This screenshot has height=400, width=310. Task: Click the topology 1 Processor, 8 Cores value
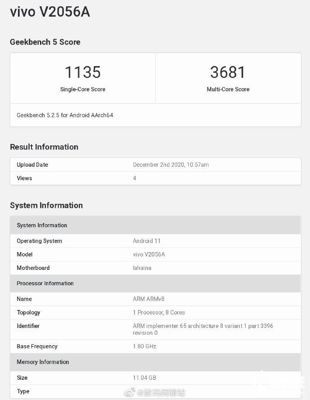coord(159,312)
